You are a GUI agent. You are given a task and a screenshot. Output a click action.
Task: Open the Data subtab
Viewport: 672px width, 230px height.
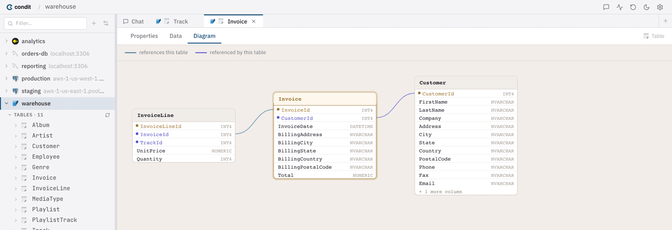point(176,36)
